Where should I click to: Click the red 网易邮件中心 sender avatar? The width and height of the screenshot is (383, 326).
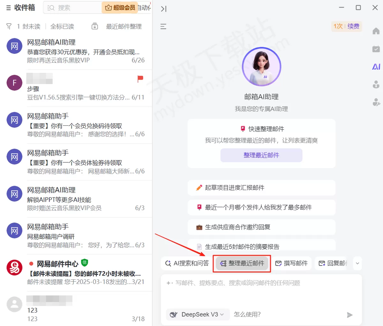(x=14, y=267)
